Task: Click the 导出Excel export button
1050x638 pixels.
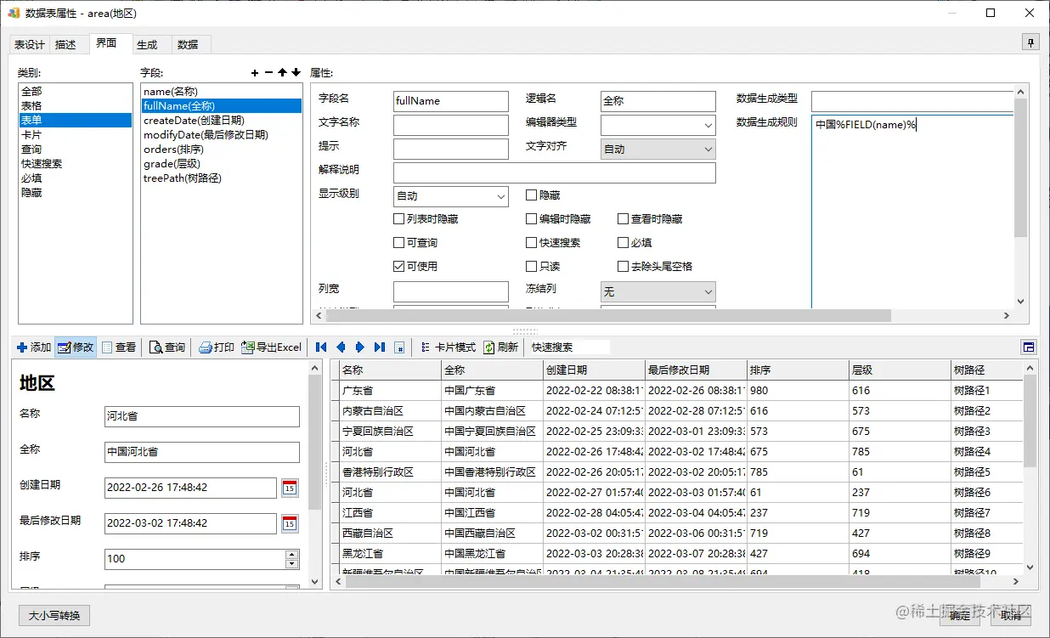Action: [272, 347]
